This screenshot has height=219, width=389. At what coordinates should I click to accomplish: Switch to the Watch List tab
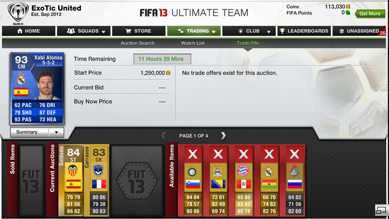click(193, 43)
